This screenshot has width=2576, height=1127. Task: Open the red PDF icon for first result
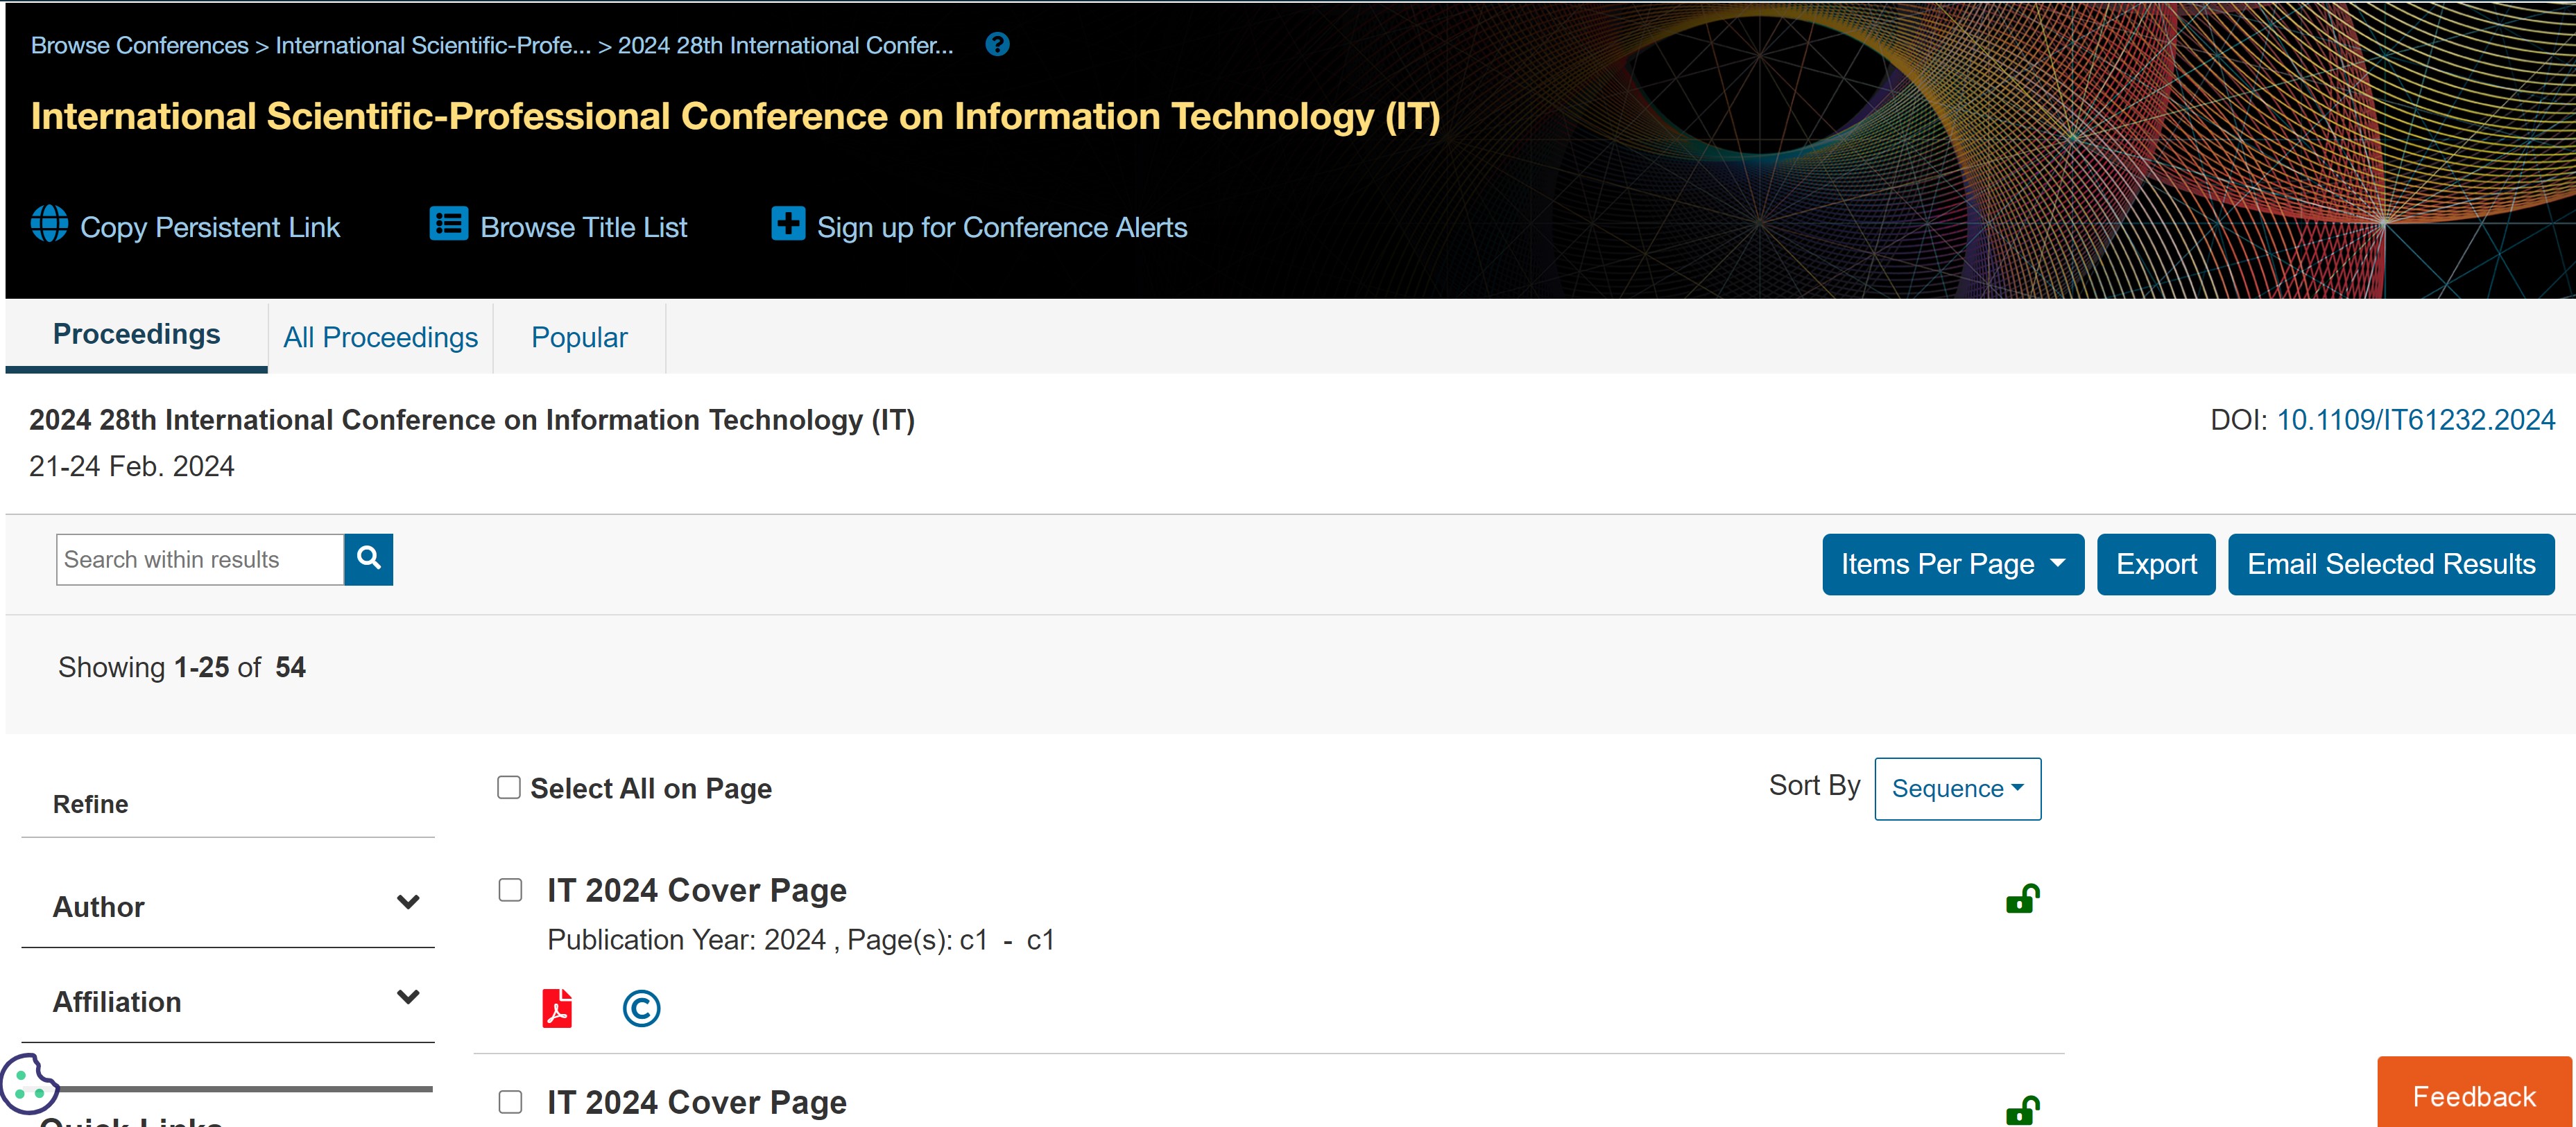pyautogui.click(x=557, y=1008)
